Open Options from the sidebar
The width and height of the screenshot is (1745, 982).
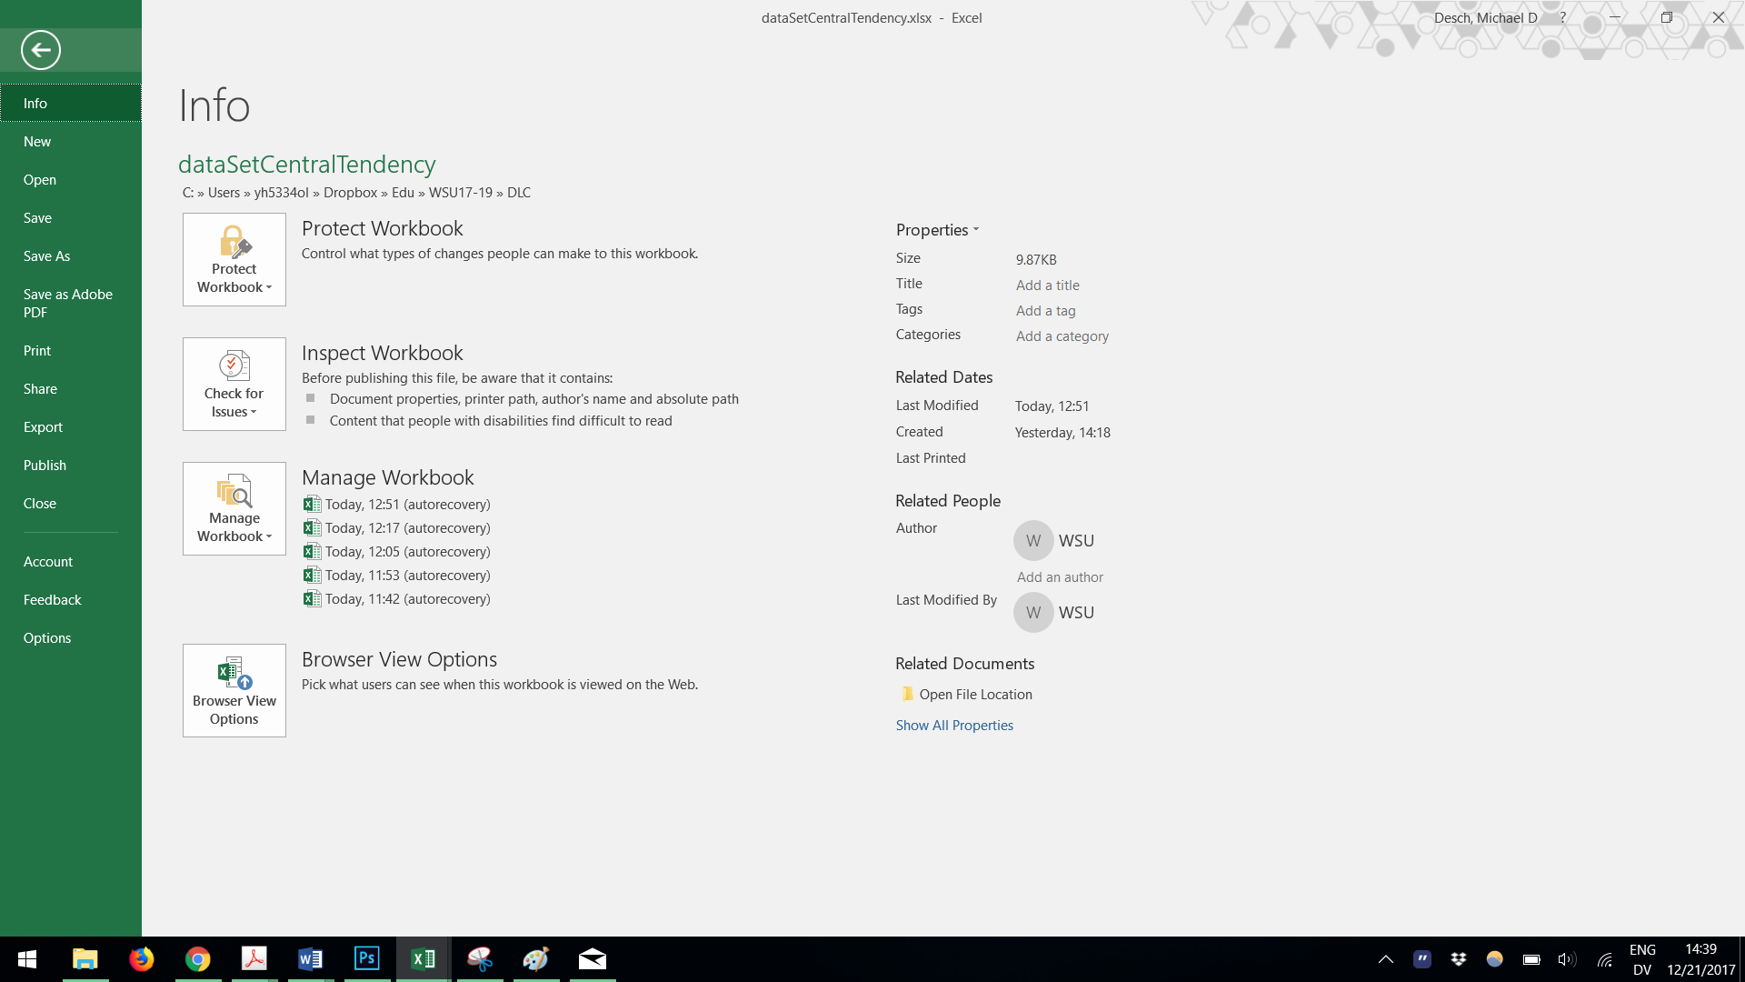coord(47,638)
